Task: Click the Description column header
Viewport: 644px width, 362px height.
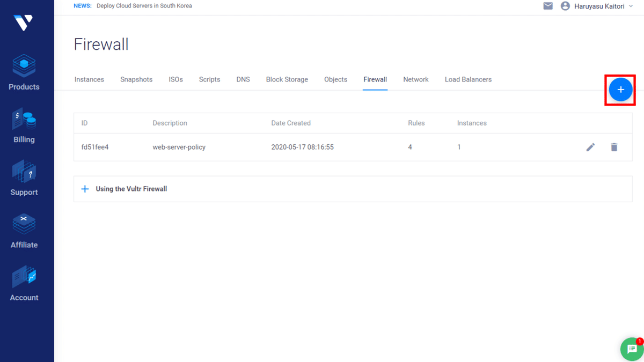Action: pos(170,123)
